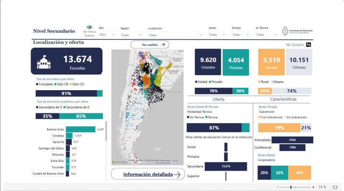The image size is (344, 191).
Task: Select the Santiago del Estero bar
Action: [x=68, y=148]
